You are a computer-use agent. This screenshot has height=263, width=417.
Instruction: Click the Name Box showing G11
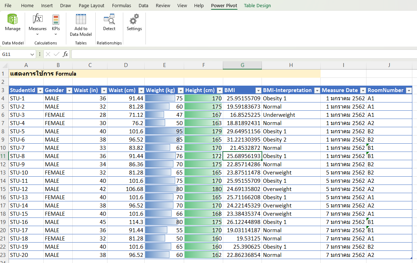(15, 54)
